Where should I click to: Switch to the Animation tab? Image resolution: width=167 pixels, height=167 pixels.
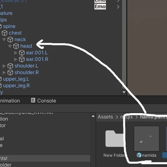tap(10, 101)
